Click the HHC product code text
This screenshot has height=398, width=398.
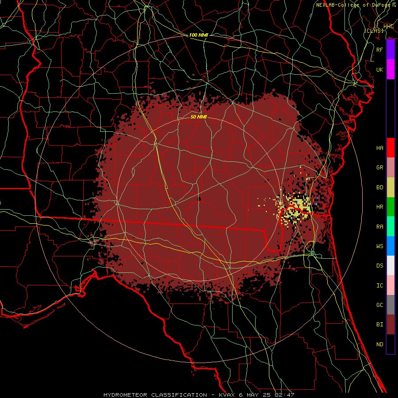pyautogui.click(x=388, y=27)
